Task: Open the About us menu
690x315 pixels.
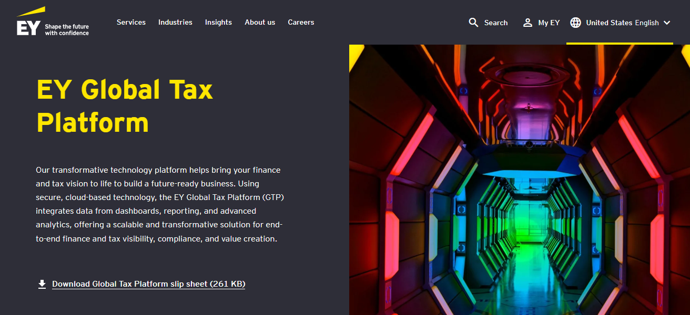Action: [260, 22]
